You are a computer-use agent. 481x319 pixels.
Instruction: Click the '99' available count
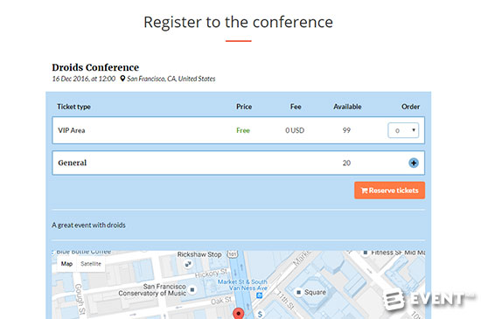coord(346,130)
